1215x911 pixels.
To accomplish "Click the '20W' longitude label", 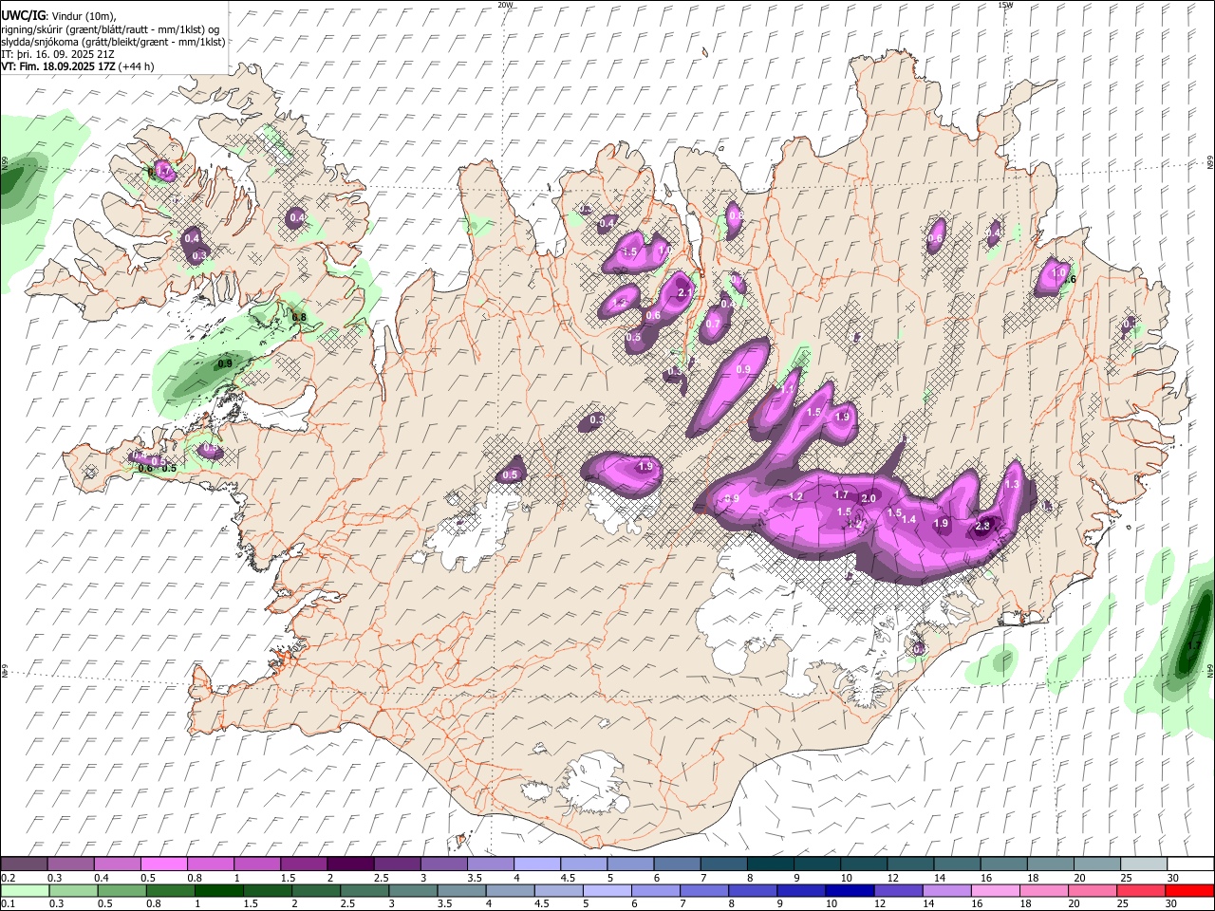I will pyautogui.click(x=505, y=5).
